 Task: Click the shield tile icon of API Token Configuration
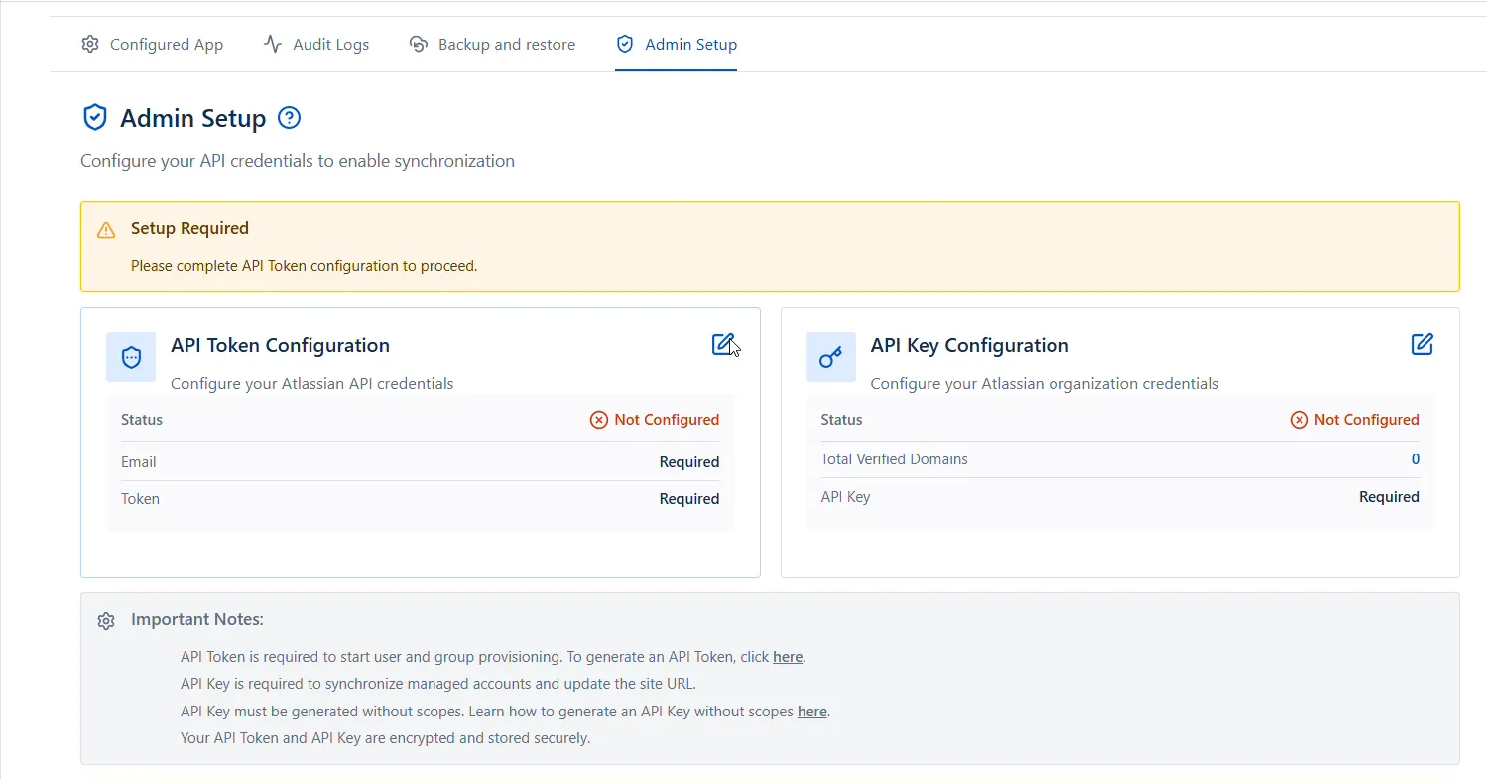coord(131,357)
